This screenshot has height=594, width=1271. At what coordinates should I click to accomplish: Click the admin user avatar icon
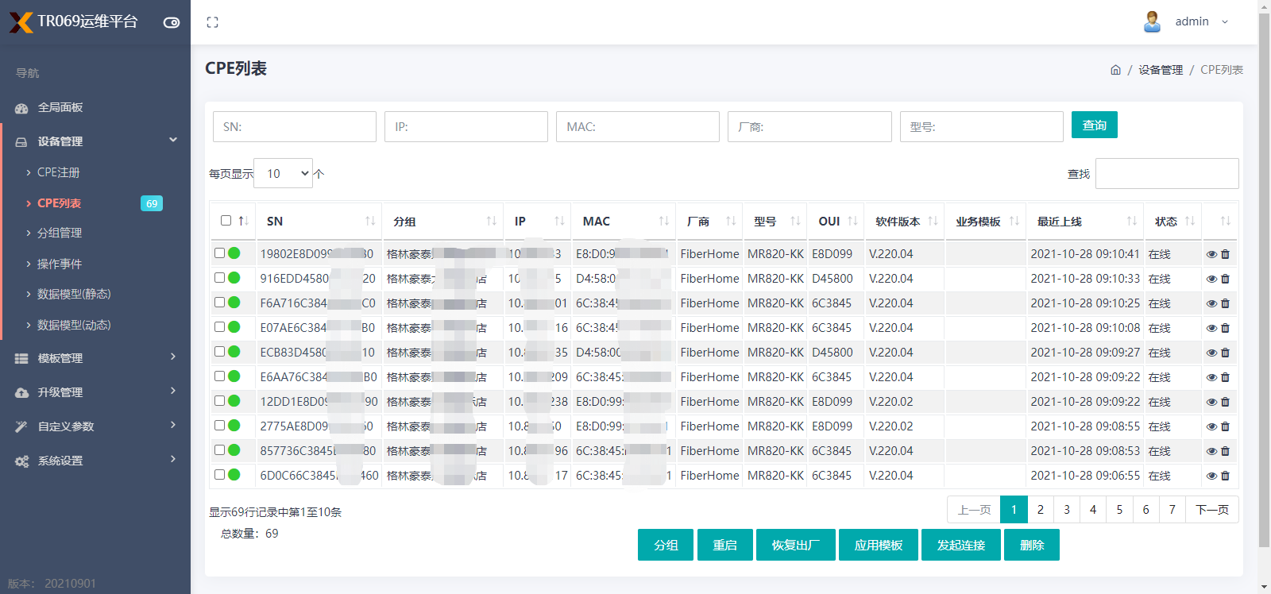tap(1152, 21)
